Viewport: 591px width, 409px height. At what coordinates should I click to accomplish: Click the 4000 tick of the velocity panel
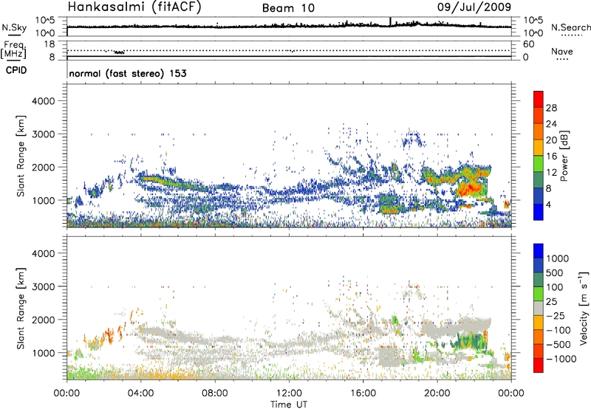pos(43,253)
